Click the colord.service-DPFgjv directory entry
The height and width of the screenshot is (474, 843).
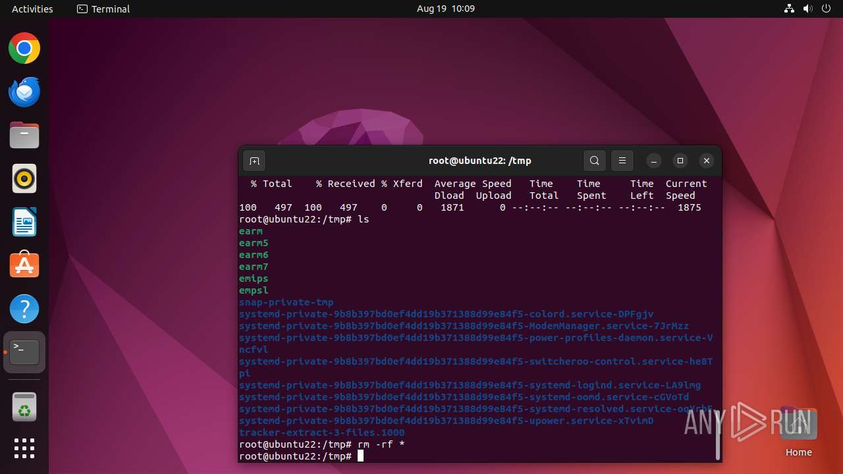(x=447, y=314)
